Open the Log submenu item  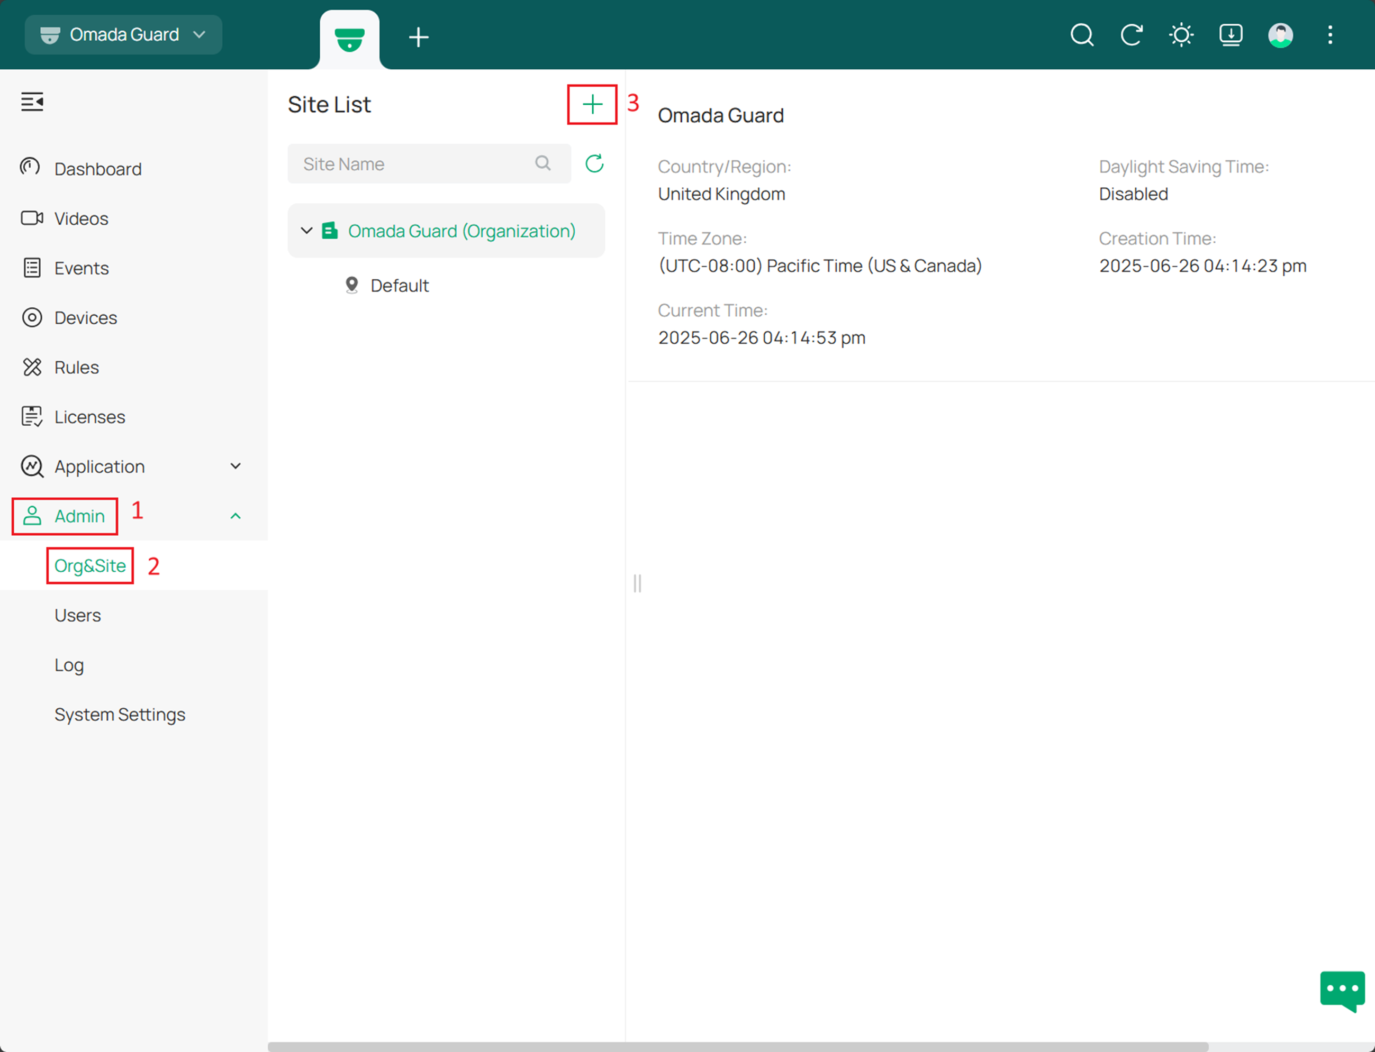69,665
